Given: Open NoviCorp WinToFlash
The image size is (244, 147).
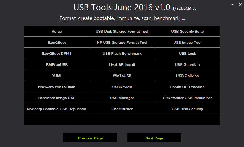Looking at the screenshot, I should coord(57,87).
